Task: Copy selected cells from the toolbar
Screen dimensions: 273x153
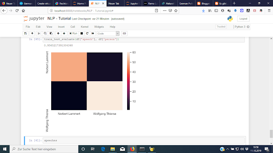Action: pos(45,34)
